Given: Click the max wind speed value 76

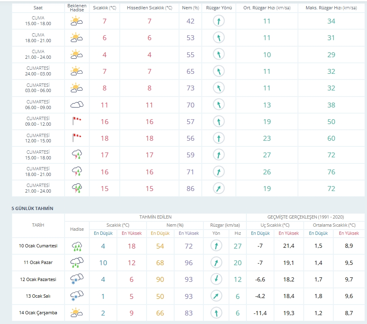Looking at the screenshot, I should pos(331,172).
